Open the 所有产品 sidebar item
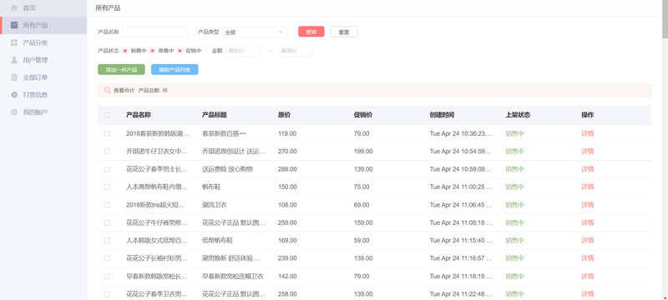Screen dimensions: 668x300 click(43, 25)
